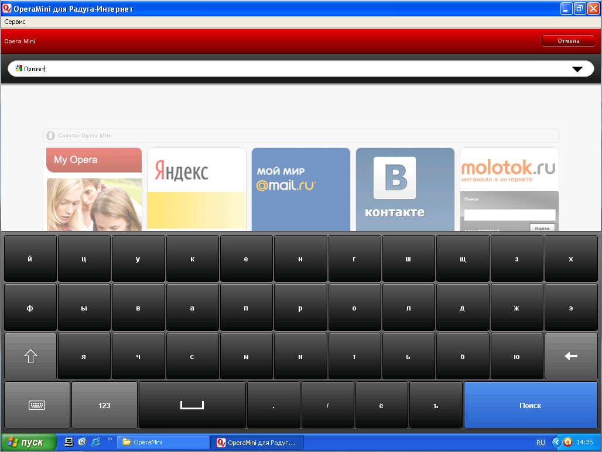The height and width of the screenshot is (452, 602).
Task: Tap the я key
Action: (x=84, y=356)
